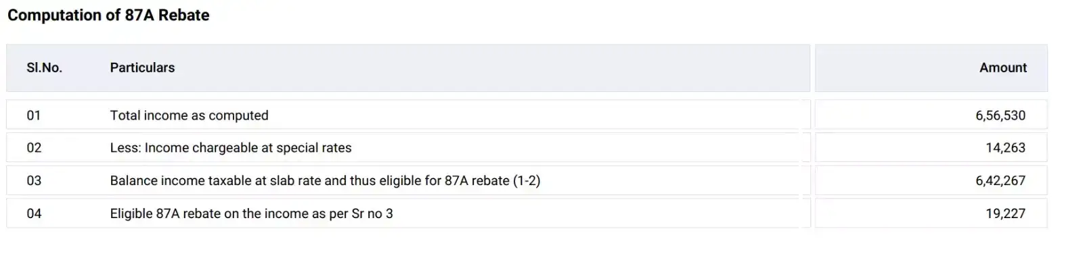Select the 19,227 rebate amount
Image resolution: width=1083 pixels, height=264 pixels.
[1005, 213]
